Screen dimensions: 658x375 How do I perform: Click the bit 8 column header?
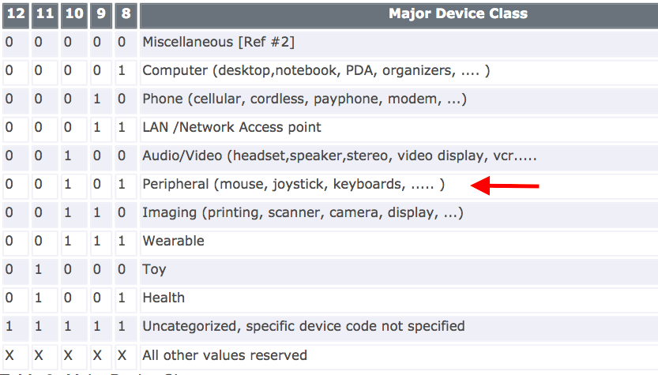(x=126, y=13)
